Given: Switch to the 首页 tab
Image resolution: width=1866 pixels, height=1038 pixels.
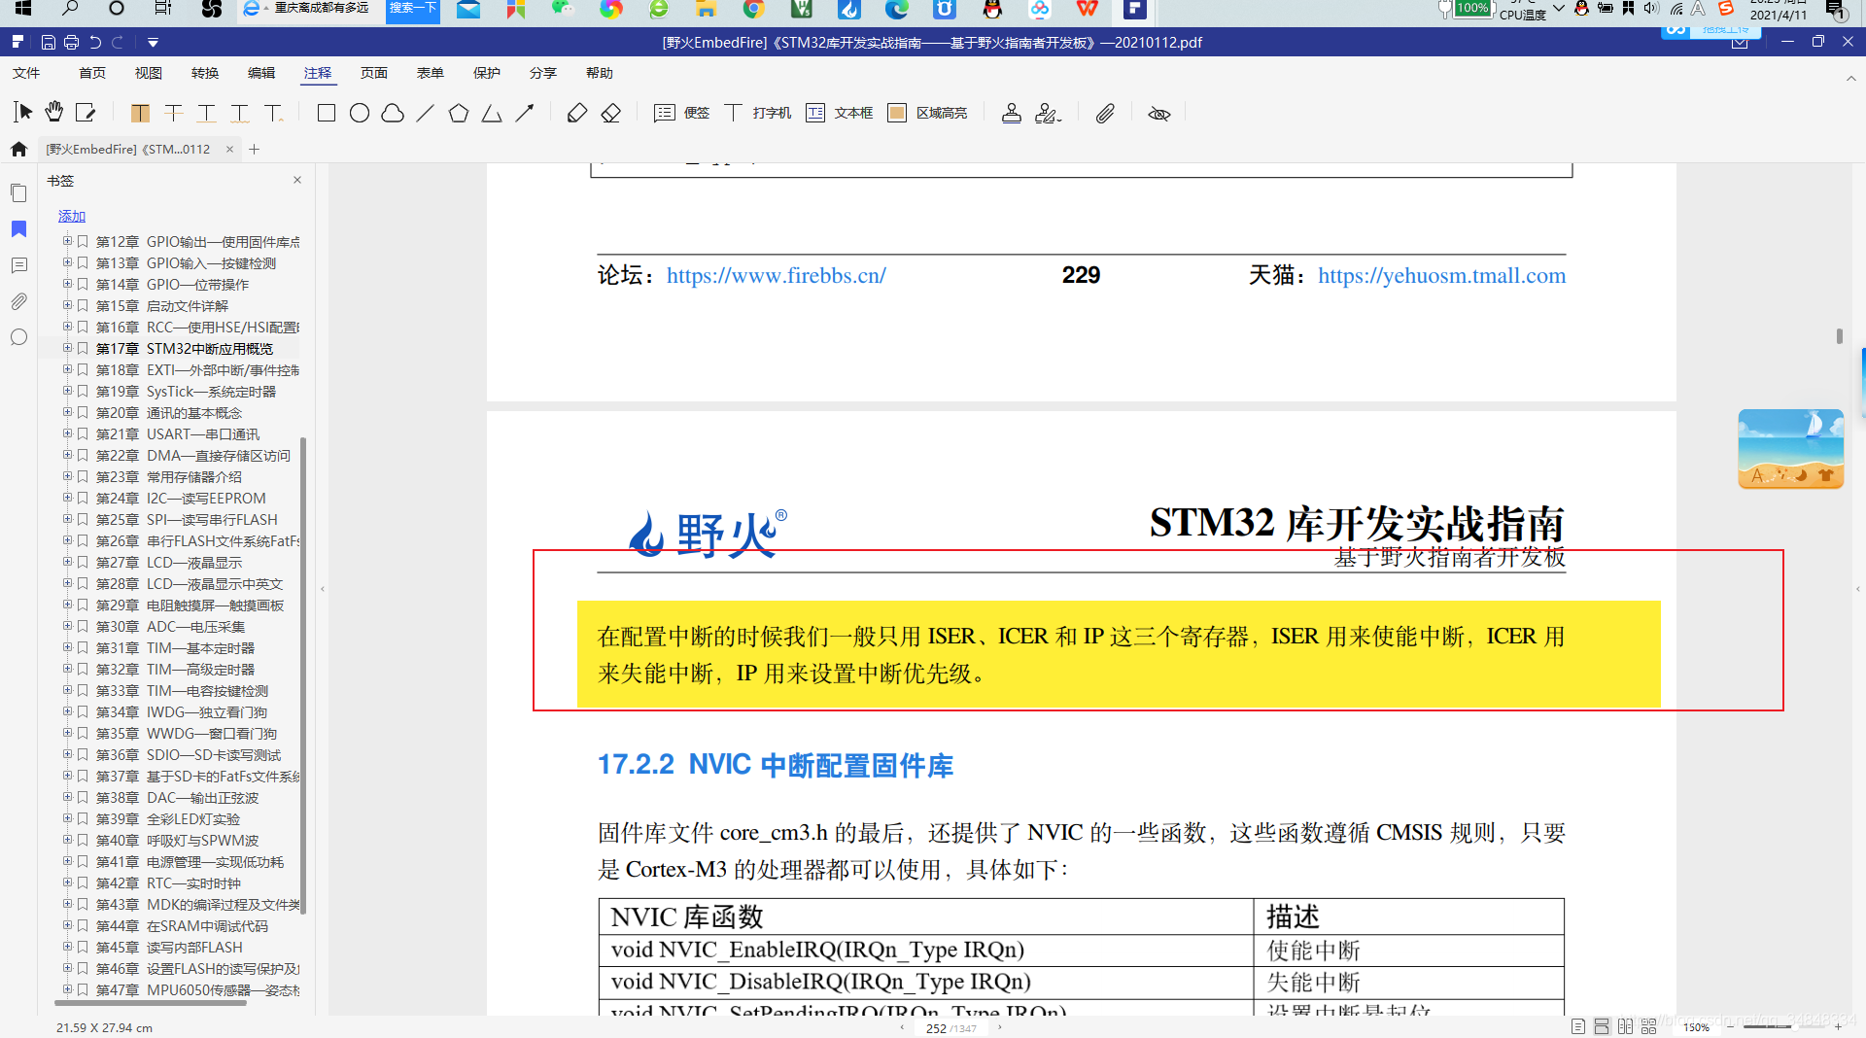Looking at the screenshot, I should (x=92, y=73).
